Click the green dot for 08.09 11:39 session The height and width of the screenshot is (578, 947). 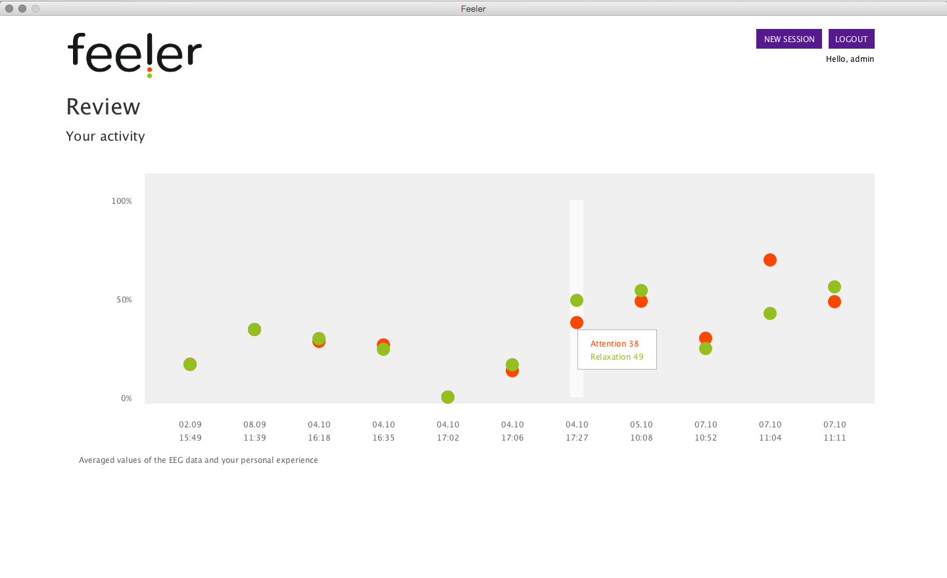click(255, 329)
